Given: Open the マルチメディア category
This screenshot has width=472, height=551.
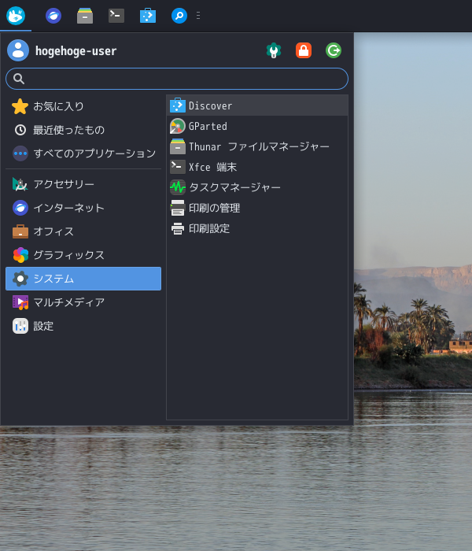Looking at the screenshot, I should (83, 302).
